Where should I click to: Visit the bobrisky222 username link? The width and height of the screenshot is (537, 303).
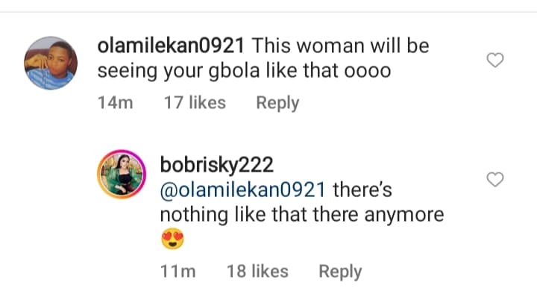(213, 164)
